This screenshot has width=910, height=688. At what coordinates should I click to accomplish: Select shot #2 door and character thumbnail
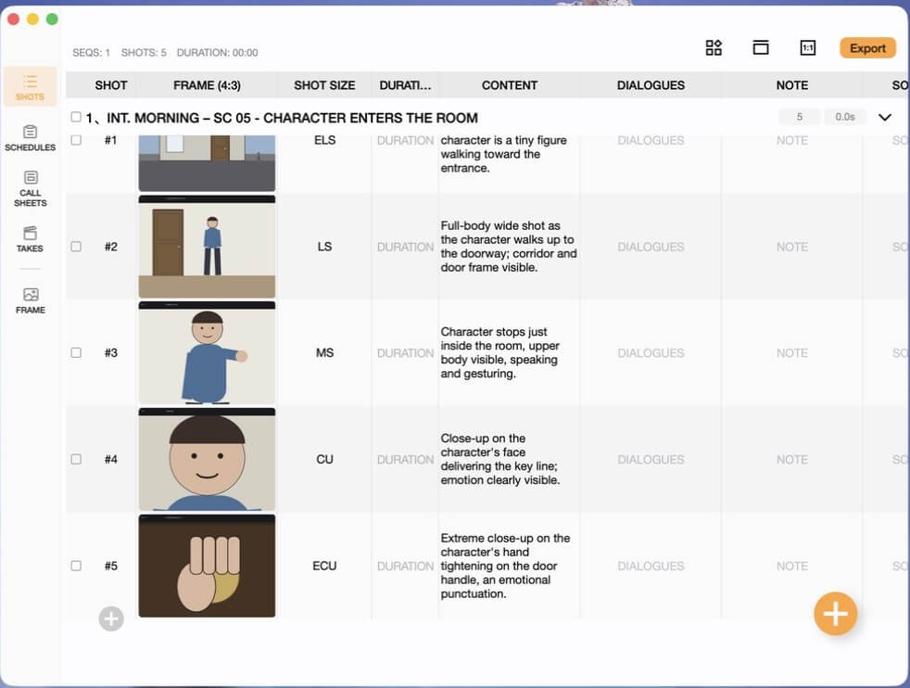[x=207, y=247]
